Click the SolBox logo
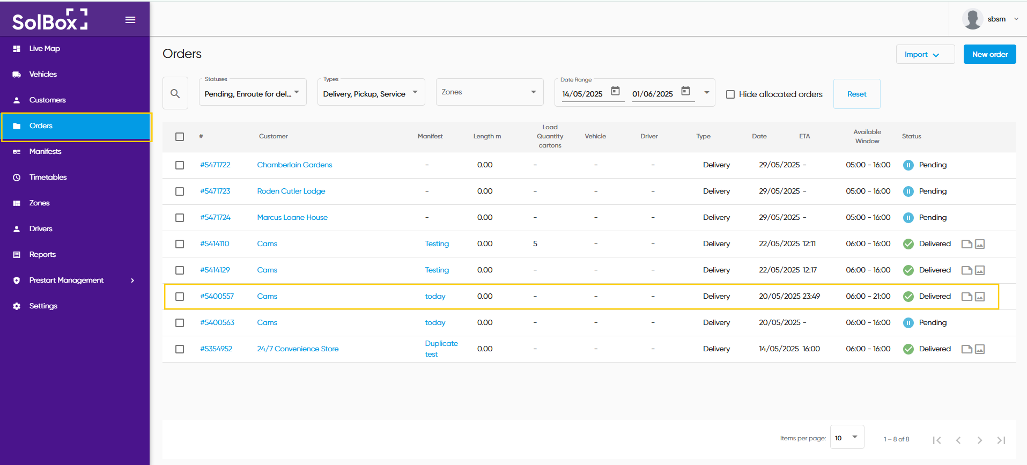1027x465 pixels. (x=50, y=20)
